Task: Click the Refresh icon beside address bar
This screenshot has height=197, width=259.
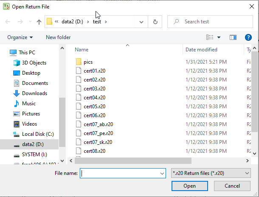Action: pyautogui.click(x=155, y=22)
